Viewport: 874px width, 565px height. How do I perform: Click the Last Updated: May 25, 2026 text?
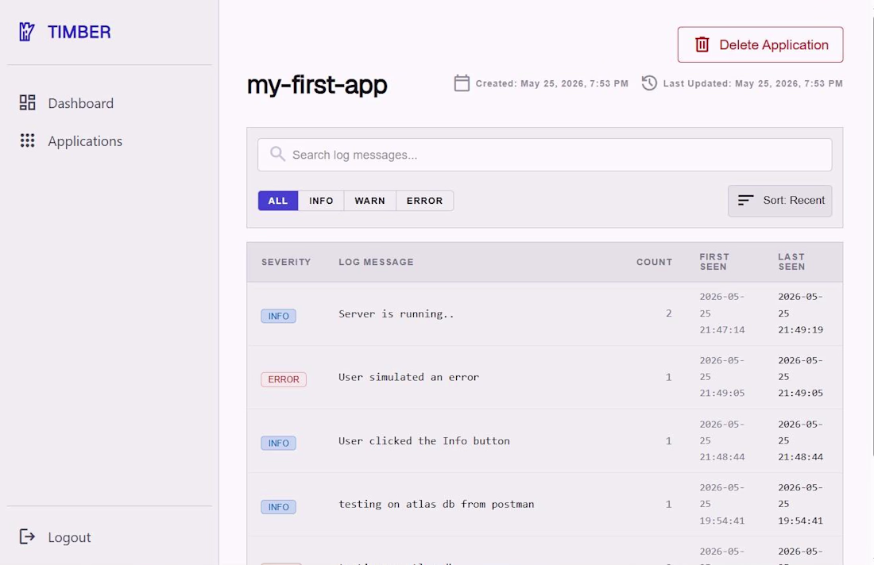coord(753,83)
